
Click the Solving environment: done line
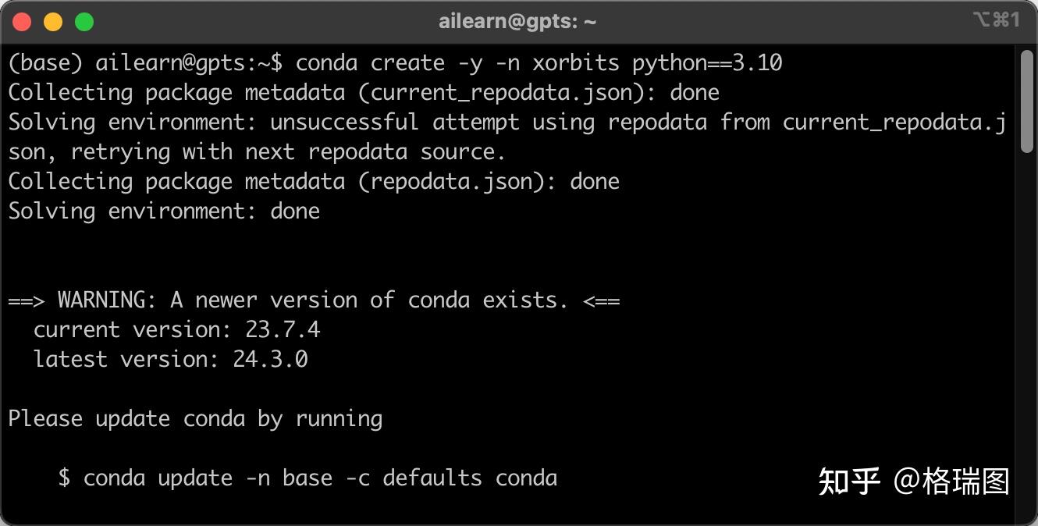pos(164,211)
